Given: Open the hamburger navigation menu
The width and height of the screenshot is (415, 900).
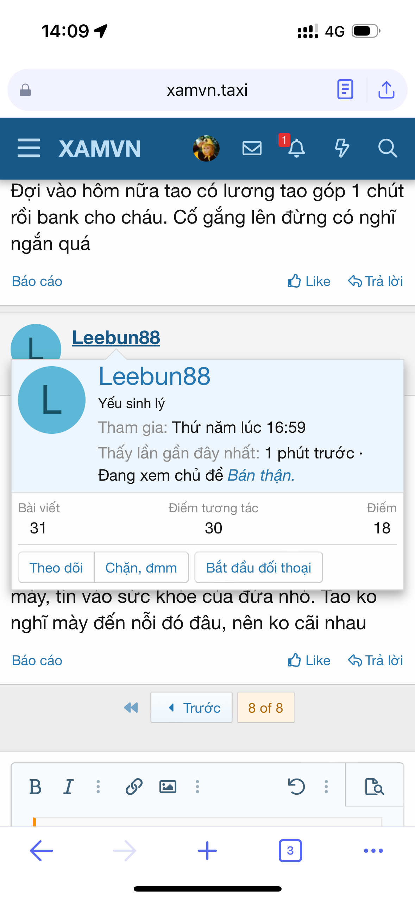Looking at the screenshot, I should point(29,148).
